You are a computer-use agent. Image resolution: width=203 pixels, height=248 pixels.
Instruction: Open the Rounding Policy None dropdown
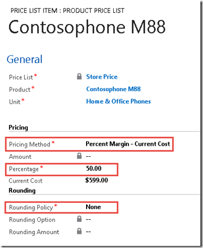click(x=93, y=207)
